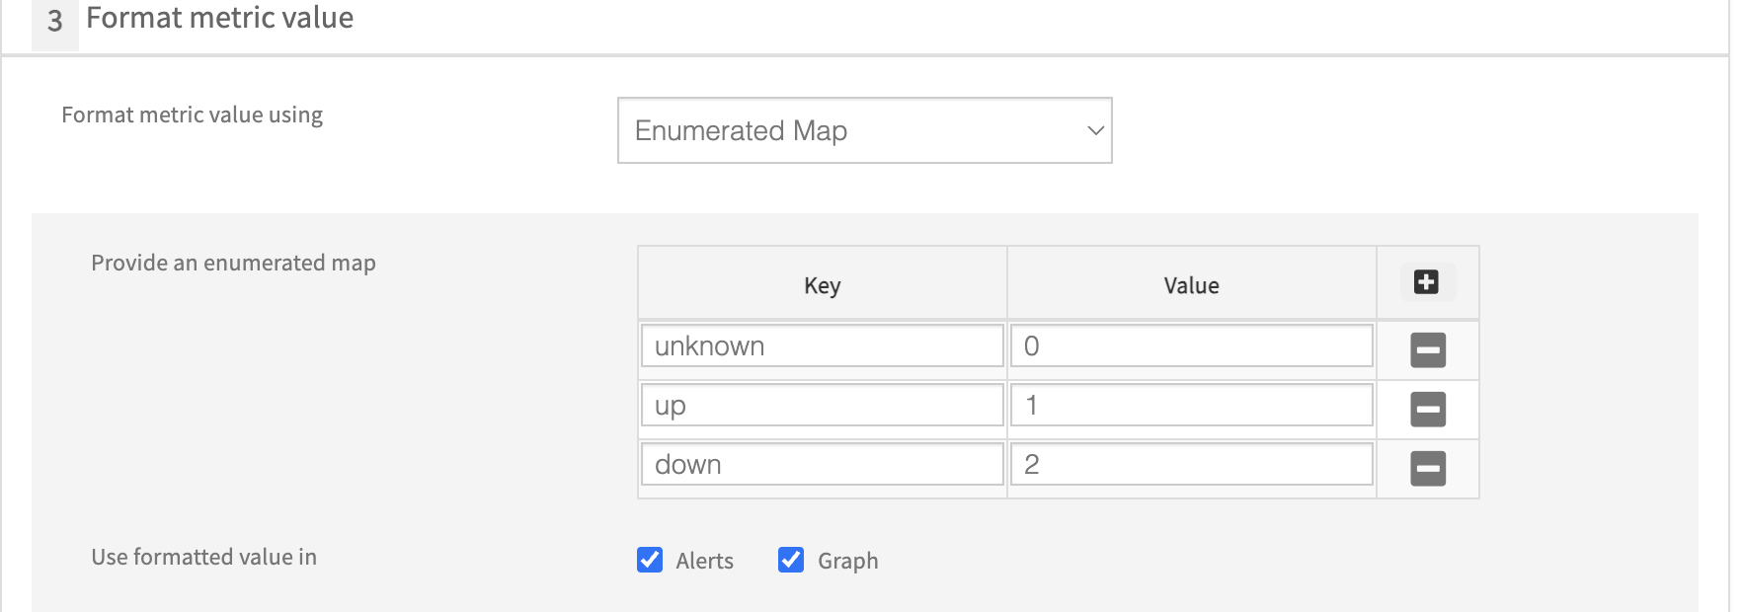
Task: Remove the "down" mapping row
Action: [1428, 468]
